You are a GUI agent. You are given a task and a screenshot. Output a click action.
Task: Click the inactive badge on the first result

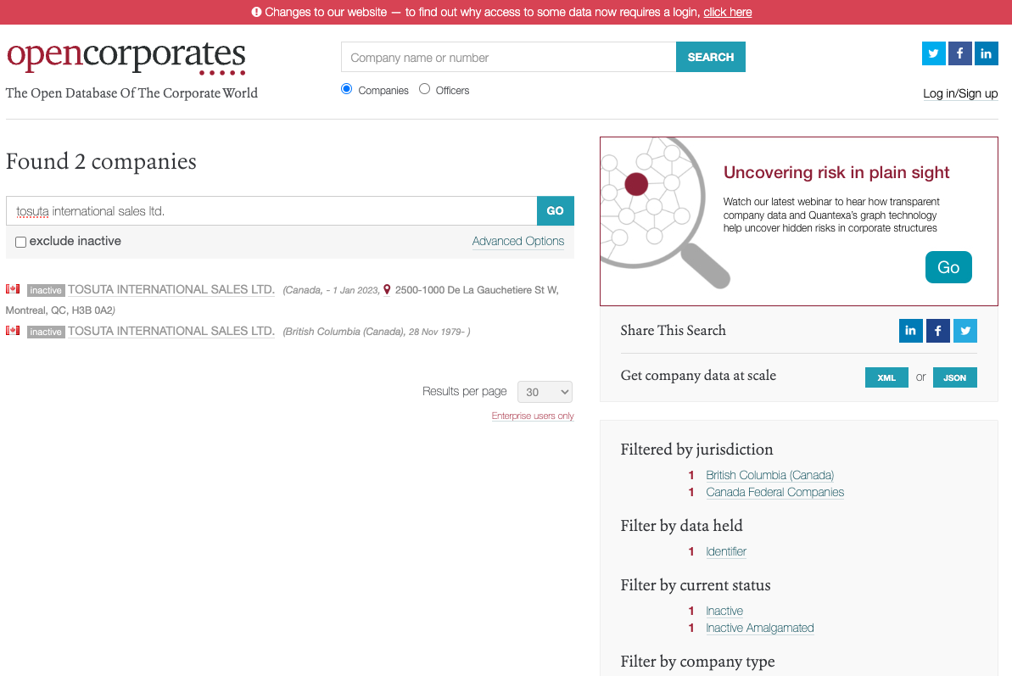coord(46,290)
